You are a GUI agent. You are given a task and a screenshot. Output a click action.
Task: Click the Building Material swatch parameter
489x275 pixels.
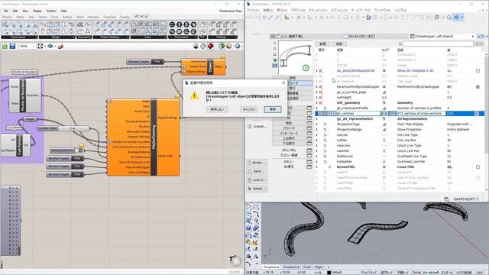click(66, 150)
